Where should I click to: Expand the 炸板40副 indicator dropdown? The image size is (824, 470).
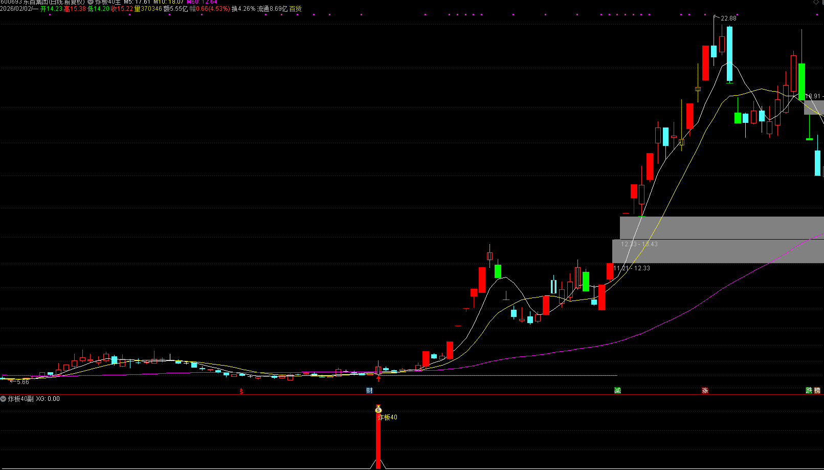4,399
